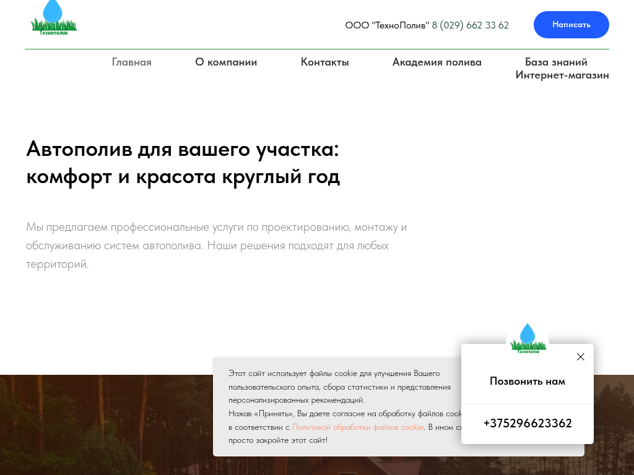Click the forest house background image
The width and height of the screenshot is (634, 475).
[105, 427]
